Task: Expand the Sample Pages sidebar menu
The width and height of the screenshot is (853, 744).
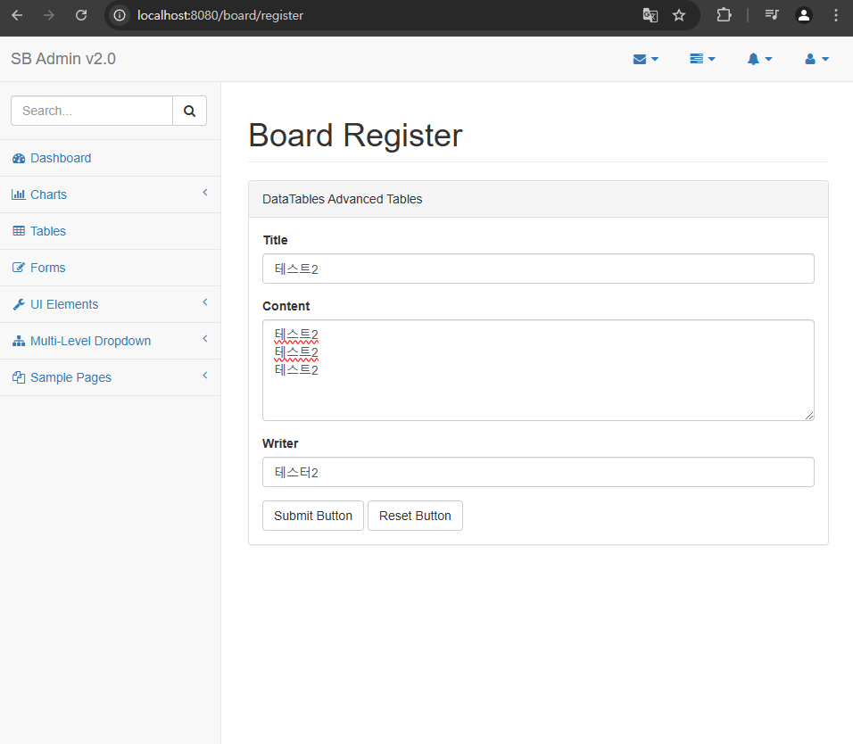Action: click(111, 377)
